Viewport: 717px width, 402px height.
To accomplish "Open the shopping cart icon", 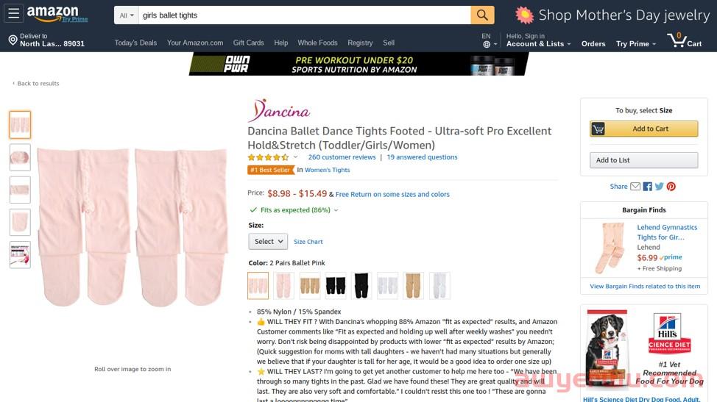I will click(684, 40).
